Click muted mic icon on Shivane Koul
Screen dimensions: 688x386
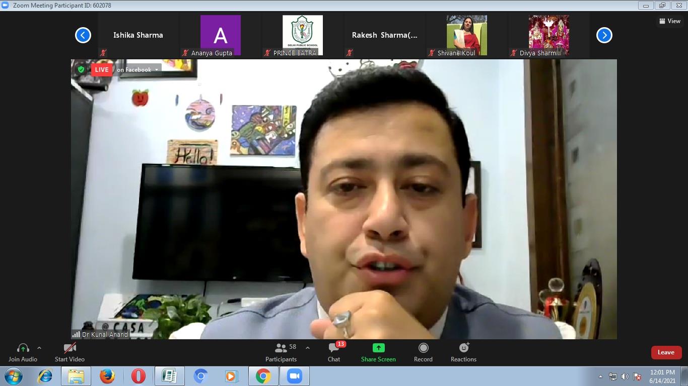[x=432, y=53]
